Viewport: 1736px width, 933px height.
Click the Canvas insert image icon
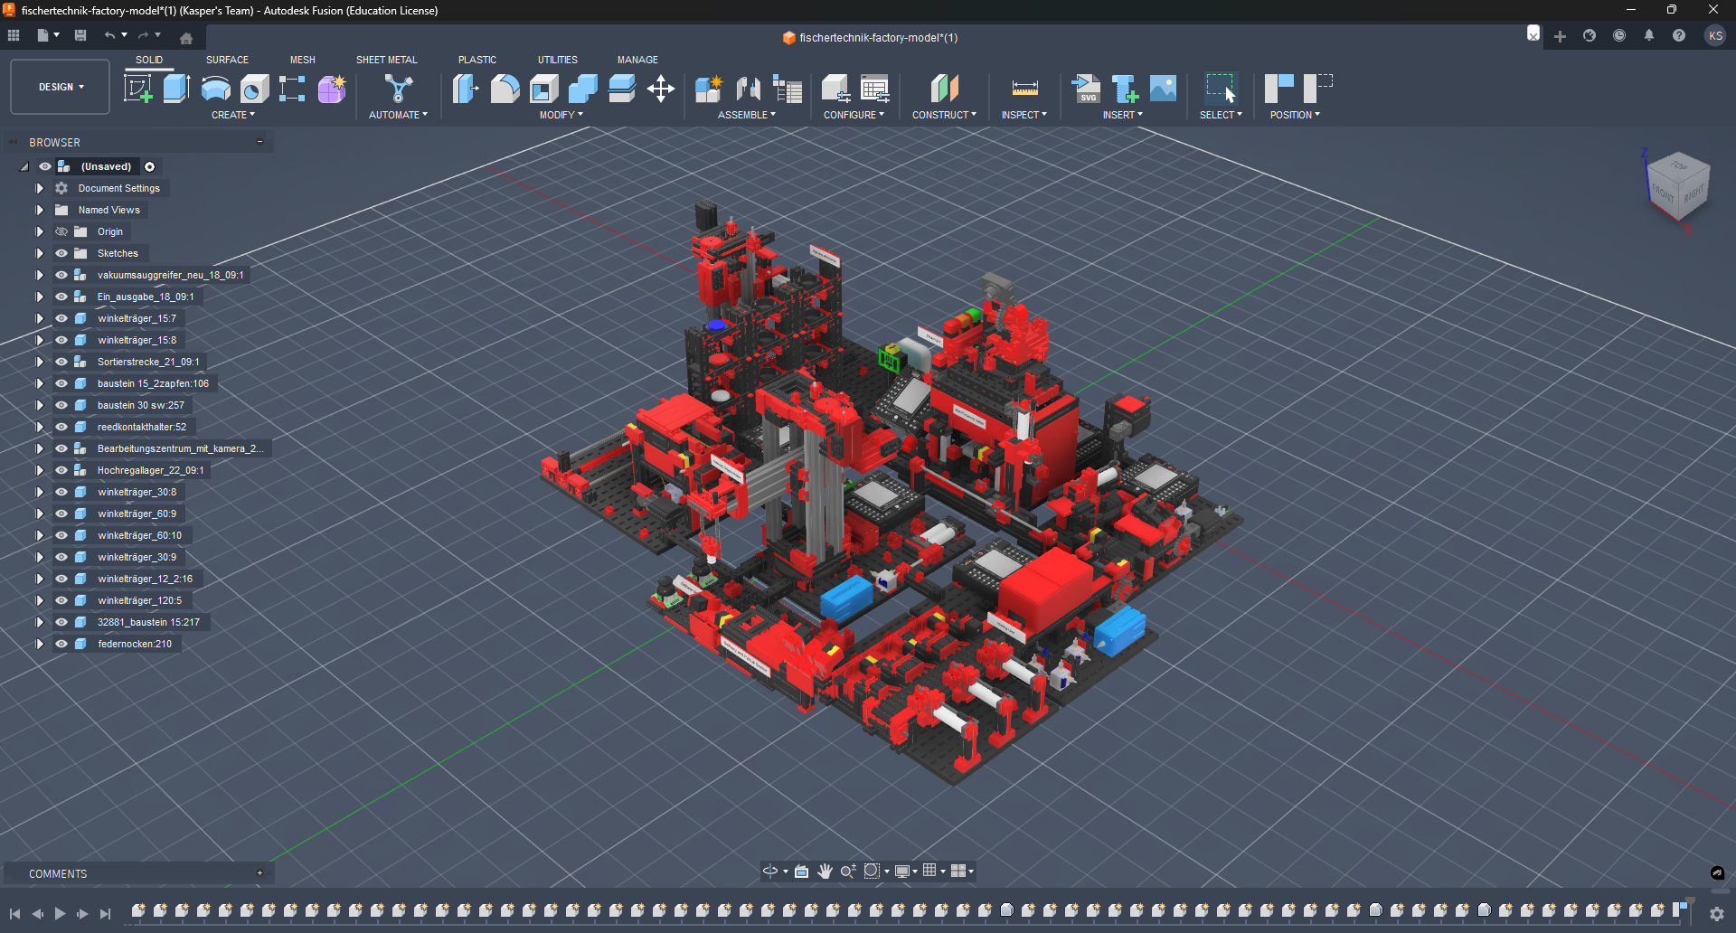(1162, 90)
